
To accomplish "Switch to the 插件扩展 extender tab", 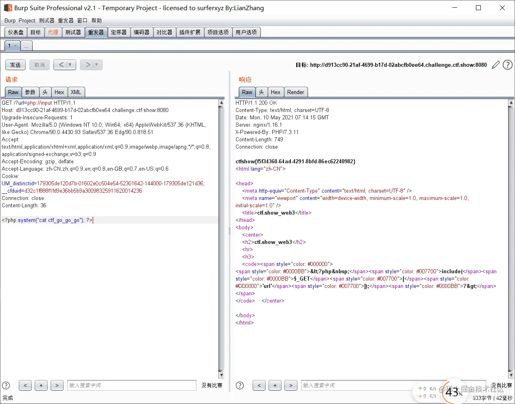I will click(x=190, y=32).
